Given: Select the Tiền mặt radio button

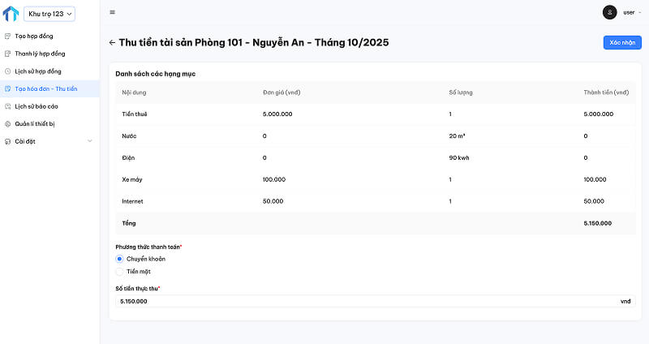Looking at the screenshot, I should [120, 272].
